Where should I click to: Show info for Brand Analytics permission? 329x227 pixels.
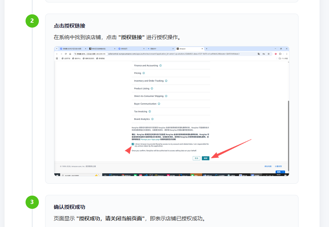[x=152, y=119]
